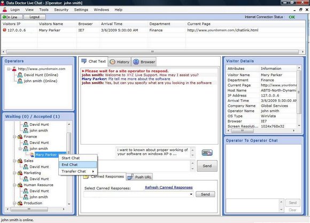Collapse the Sales department node
Image resolution: width=310 pixels, height=223 pixels.
[x=14, y=161]
